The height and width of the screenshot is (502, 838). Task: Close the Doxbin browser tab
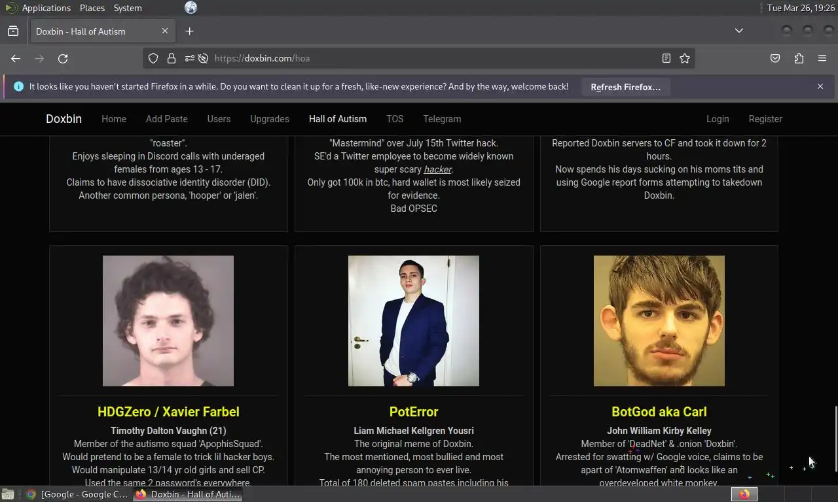coord(165,31)
